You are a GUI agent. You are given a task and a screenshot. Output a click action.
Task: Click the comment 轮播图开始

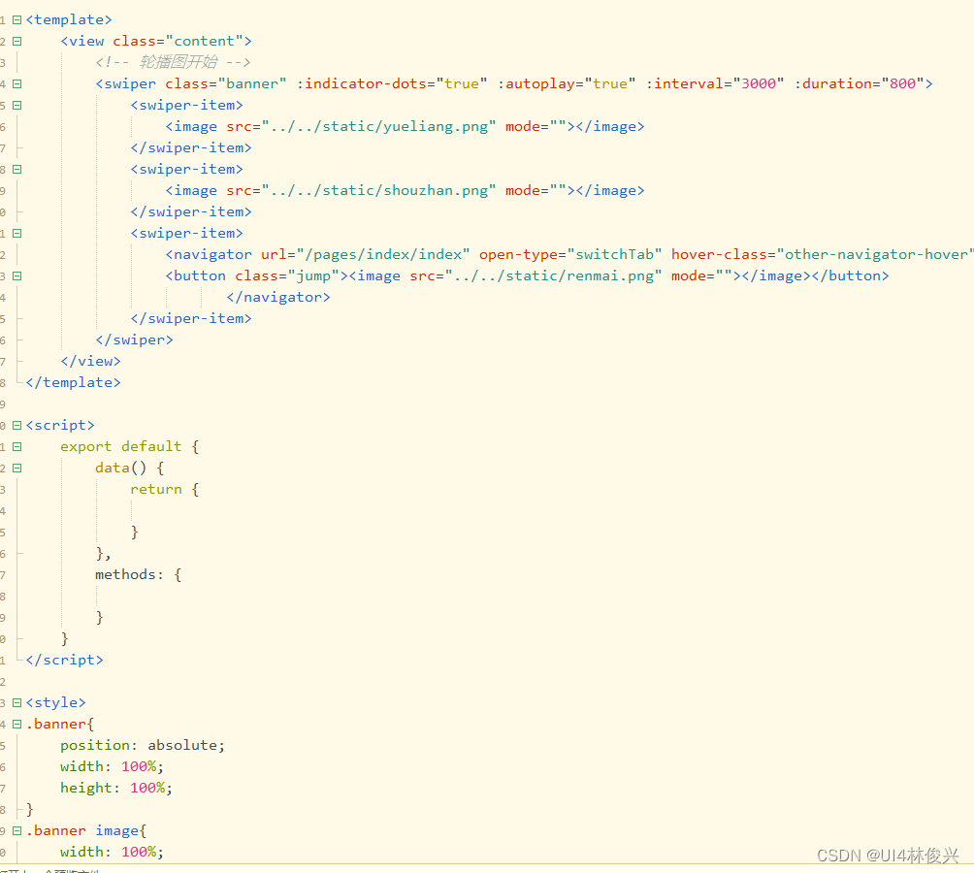pyautogui.click(x=179, y=62)
